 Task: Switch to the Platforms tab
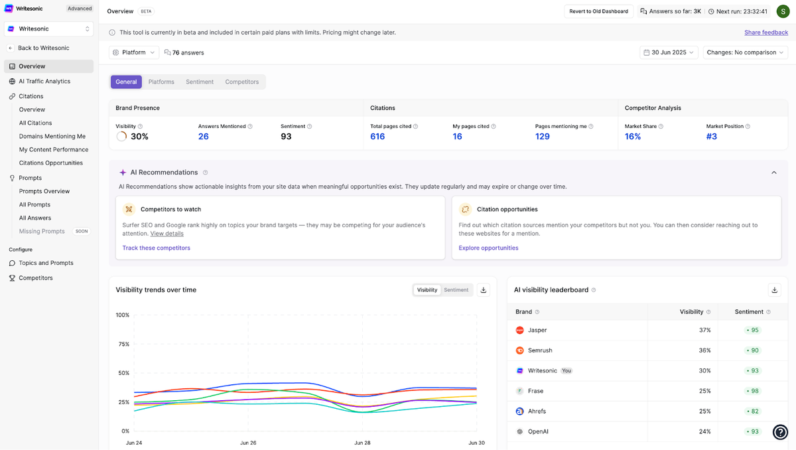tap(161, 82)
